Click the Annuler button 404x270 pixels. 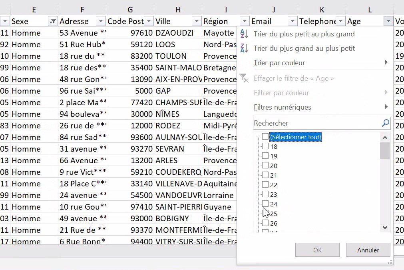click(x=368, y=250)
